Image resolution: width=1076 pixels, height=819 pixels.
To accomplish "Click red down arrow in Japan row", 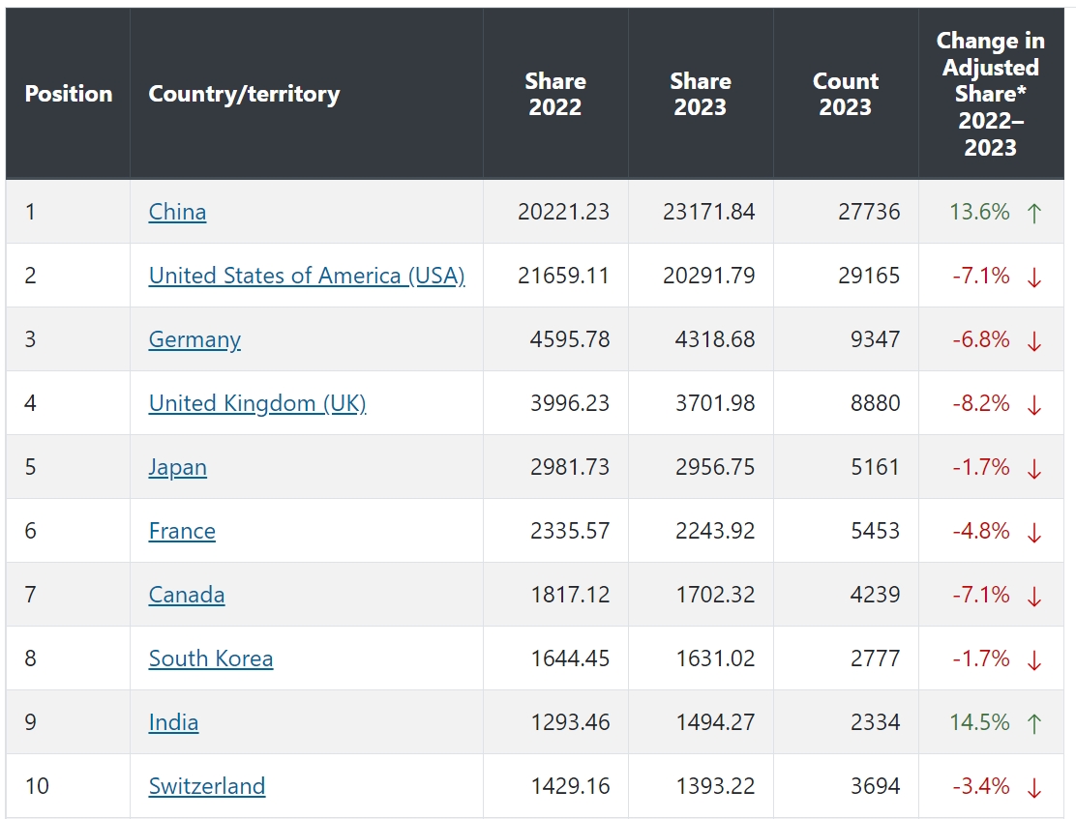I will click(1033, 468).
